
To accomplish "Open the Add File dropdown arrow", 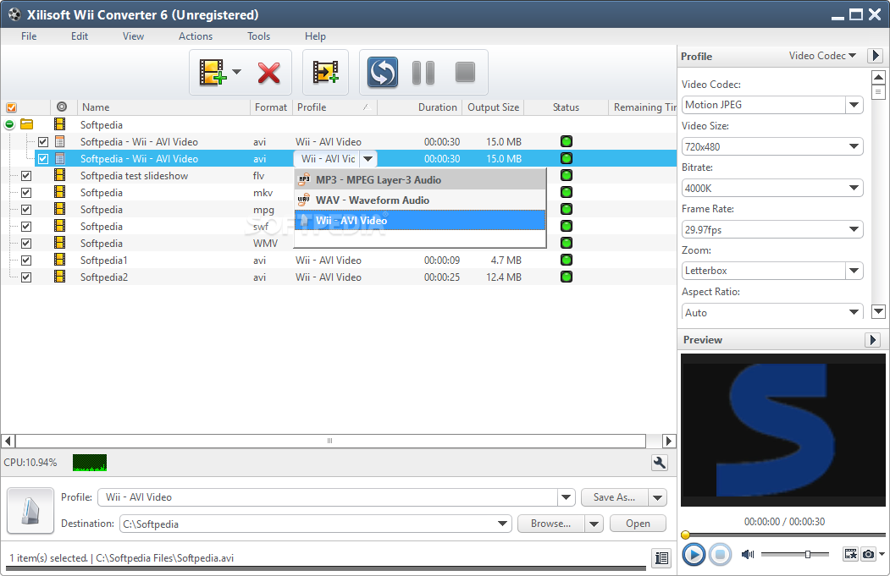I will tap(237, 72).
